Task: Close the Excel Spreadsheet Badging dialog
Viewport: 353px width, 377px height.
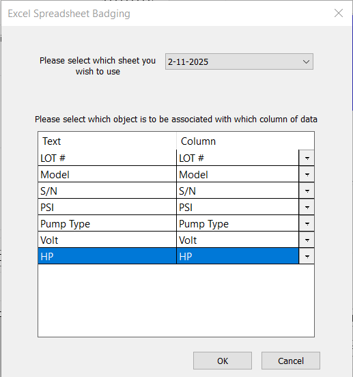Action: point(339,13)
